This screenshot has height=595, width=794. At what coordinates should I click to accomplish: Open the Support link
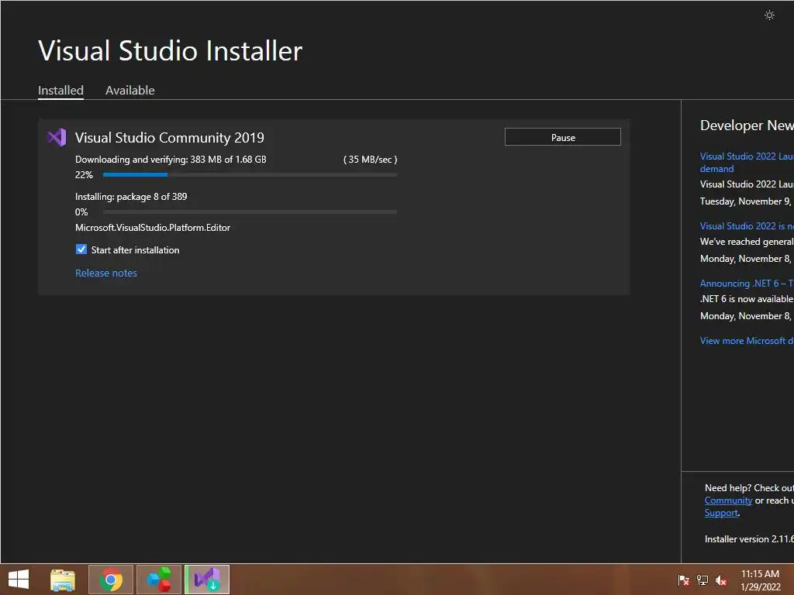pyautogui.click(x=721, y=513)
